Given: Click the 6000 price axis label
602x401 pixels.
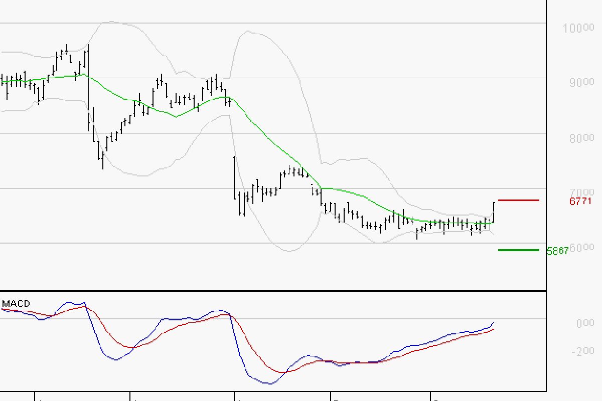Looking at the screenshot, I should coord(582,248).
